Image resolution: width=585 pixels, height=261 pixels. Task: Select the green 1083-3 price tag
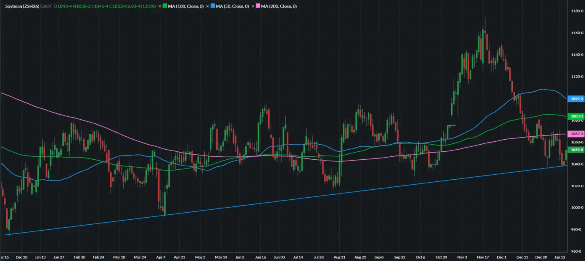click(576, 116)
